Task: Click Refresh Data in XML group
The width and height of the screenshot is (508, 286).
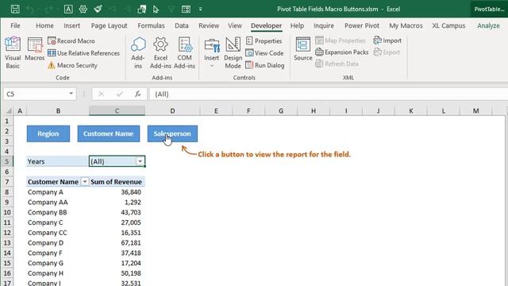Action: tap(337, 64)
